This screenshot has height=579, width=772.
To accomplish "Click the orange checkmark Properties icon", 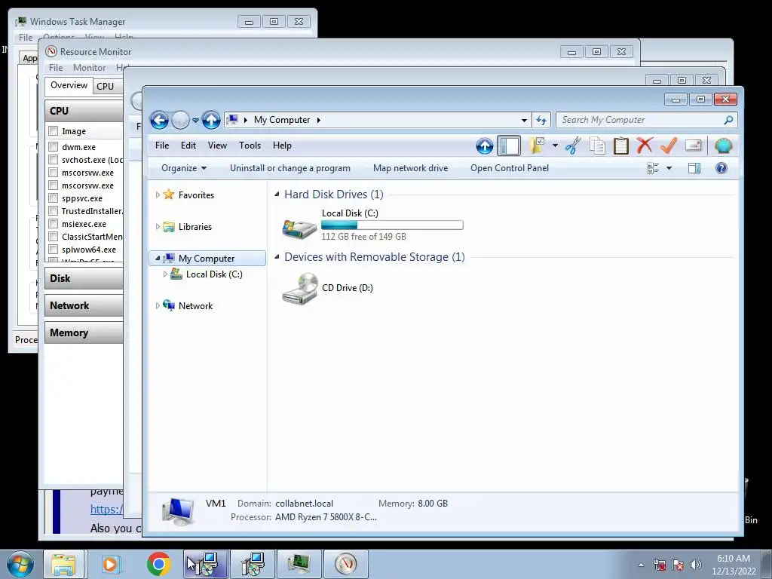I will point(669,146).
